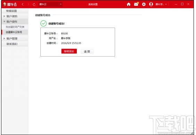Open the 犀牛云 dropdown in title bar

click(50, 5)
